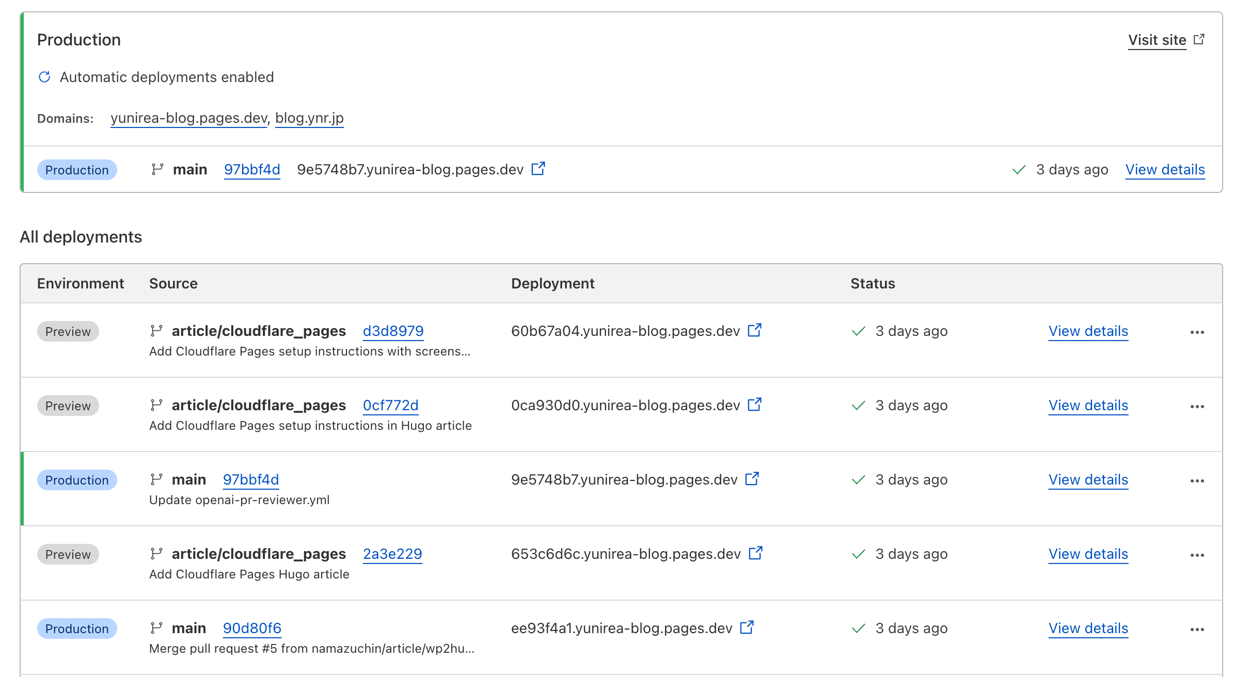Click external link icon beside Visit site
This screenshot has width=1234, height=677.
[x=1199, y=39]
